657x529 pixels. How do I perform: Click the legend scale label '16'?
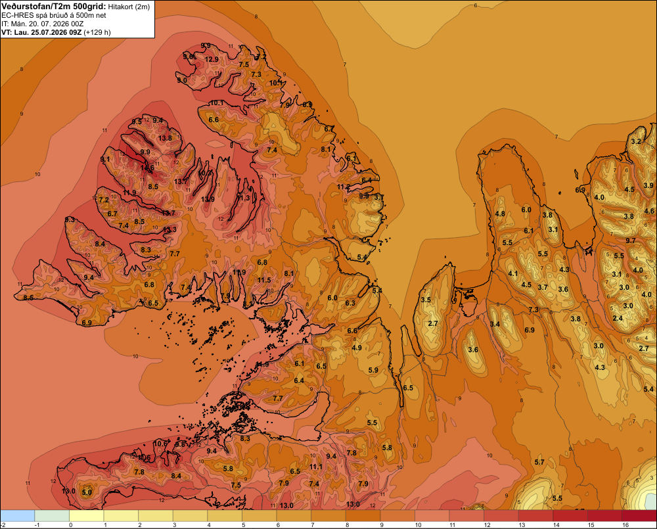click(625, 525)
